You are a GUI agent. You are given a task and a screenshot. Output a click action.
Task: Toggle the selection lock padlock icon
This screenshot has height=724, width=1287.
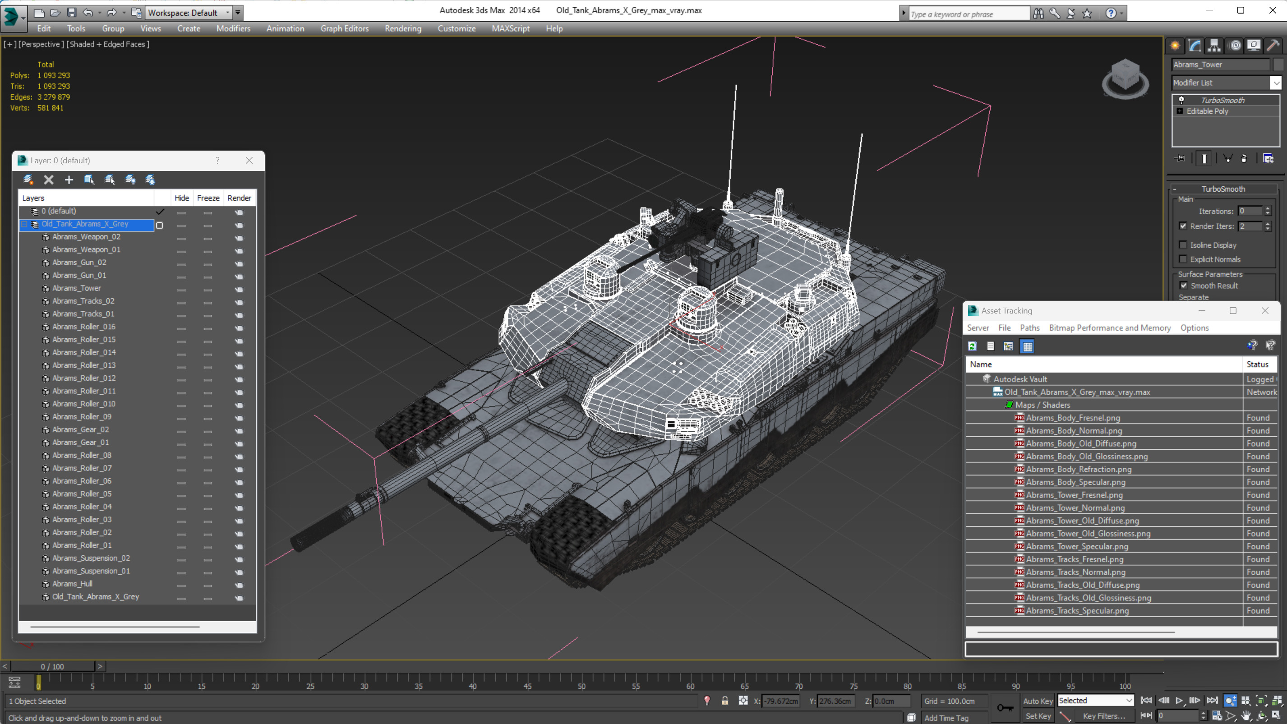tap(724, 701)
